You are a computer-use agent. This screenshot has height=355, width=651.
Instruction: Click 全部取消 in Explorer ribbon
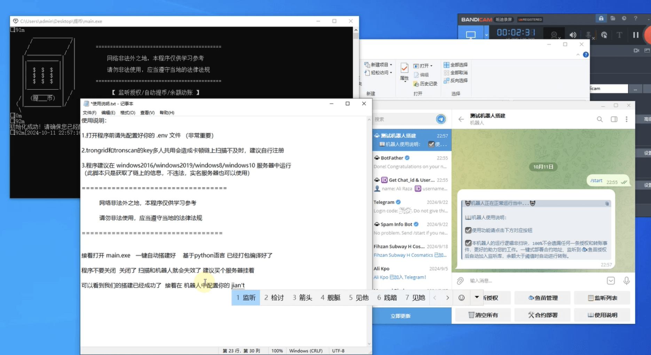coord(456,73)
